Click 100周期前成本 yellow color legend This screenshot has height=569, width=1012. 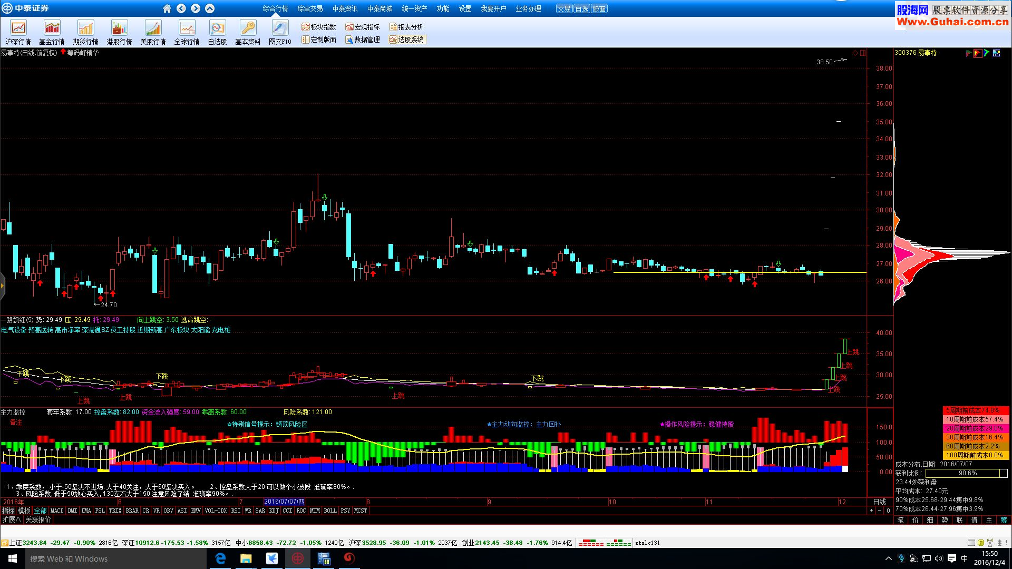pyautogui.click(x=976, y=455)
